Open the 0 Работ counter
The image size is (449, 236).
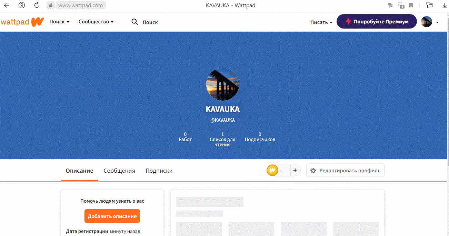(x=185, y=137)
